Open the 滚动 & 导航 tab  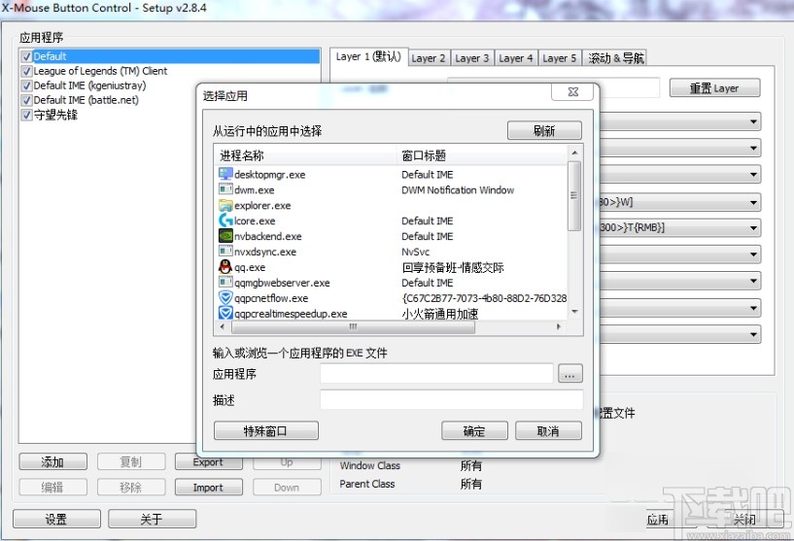click(x=615, y=58)
